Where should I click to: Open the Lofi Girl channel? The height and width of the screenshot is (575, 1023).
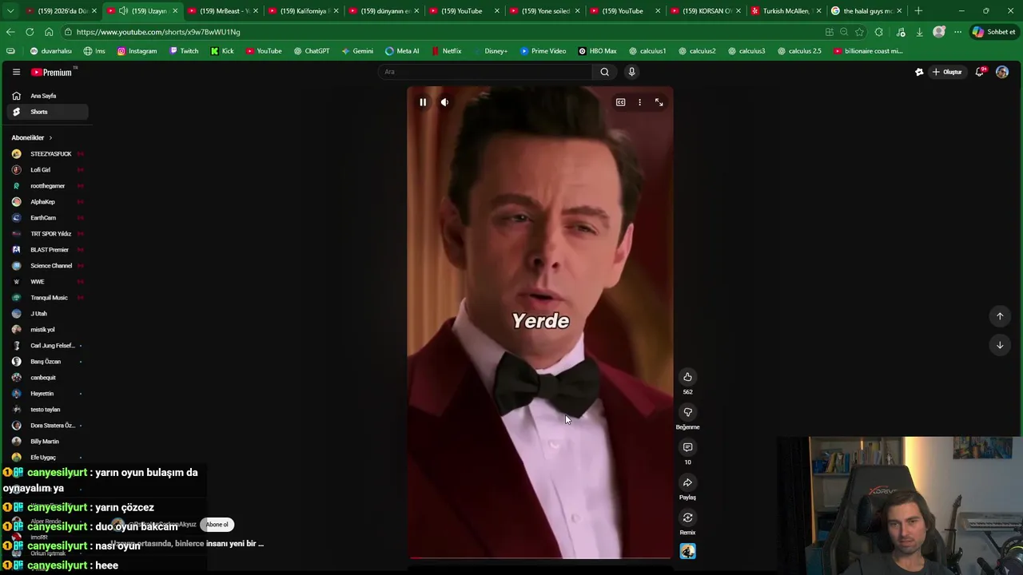point(48,170)
